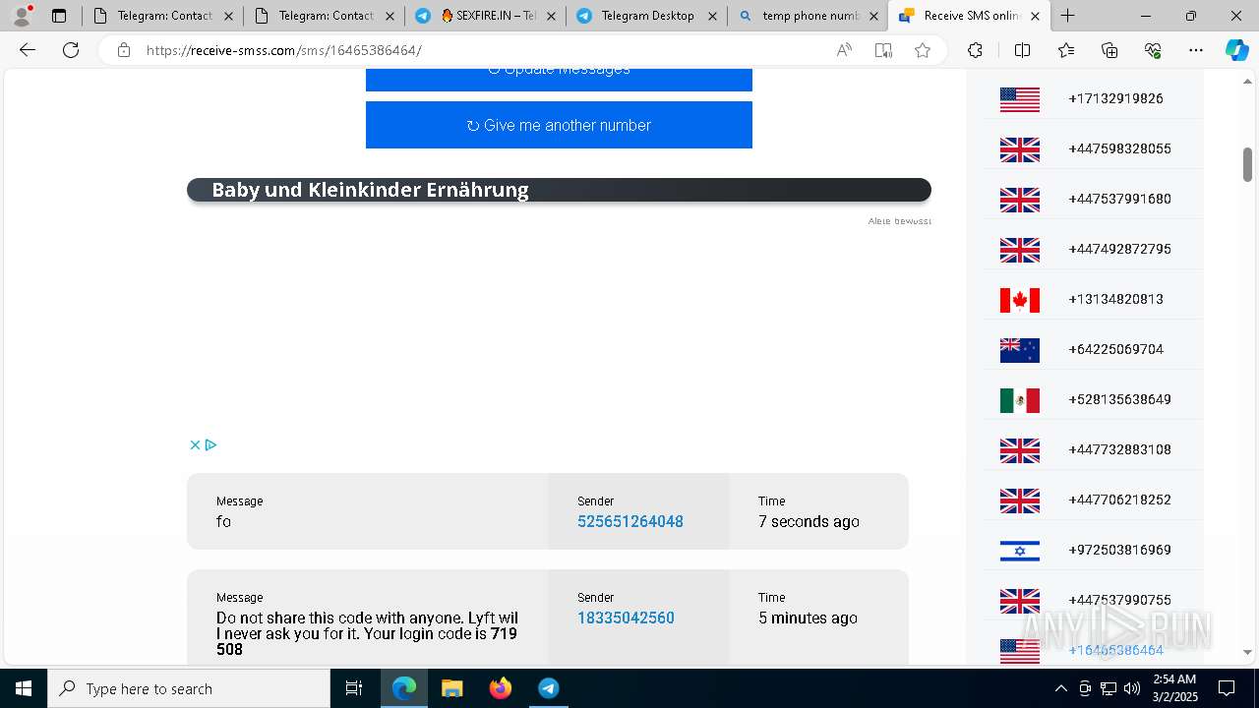
Task: Open browser Extensions puzzle icon
Action: coord(975,50)
